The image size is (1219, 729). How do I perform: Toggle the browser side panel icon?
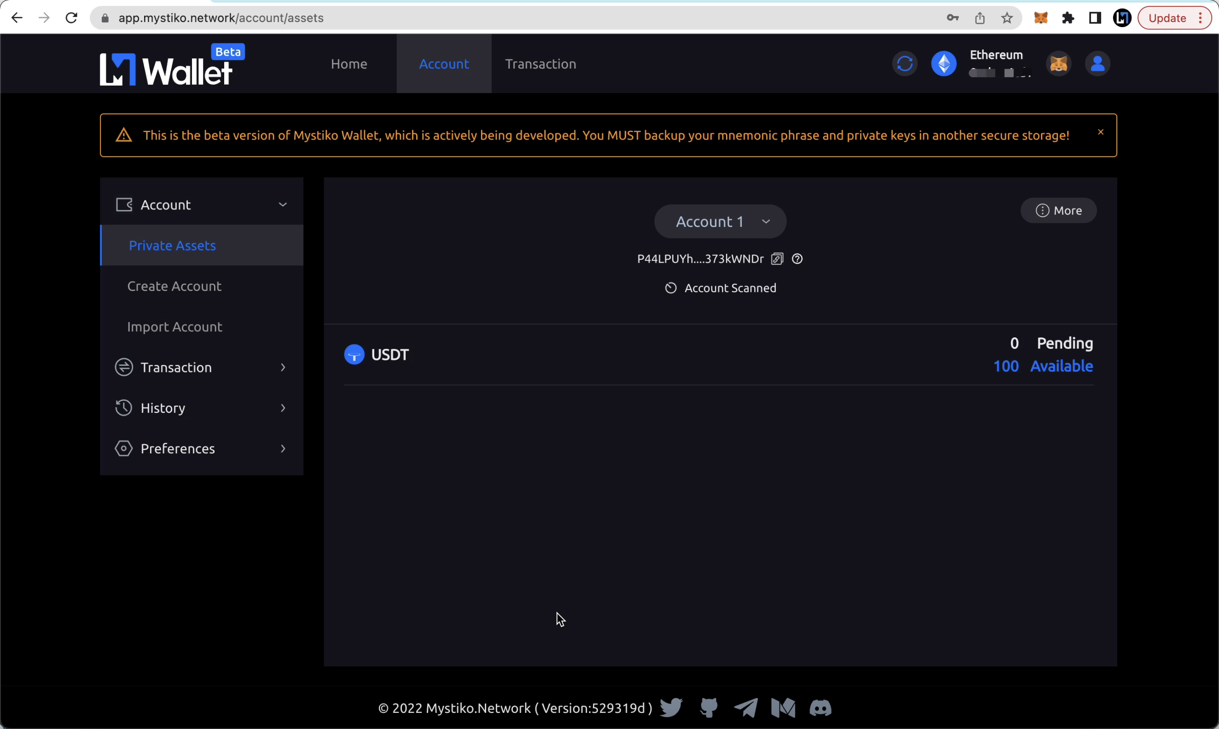tap(1095, 18)
